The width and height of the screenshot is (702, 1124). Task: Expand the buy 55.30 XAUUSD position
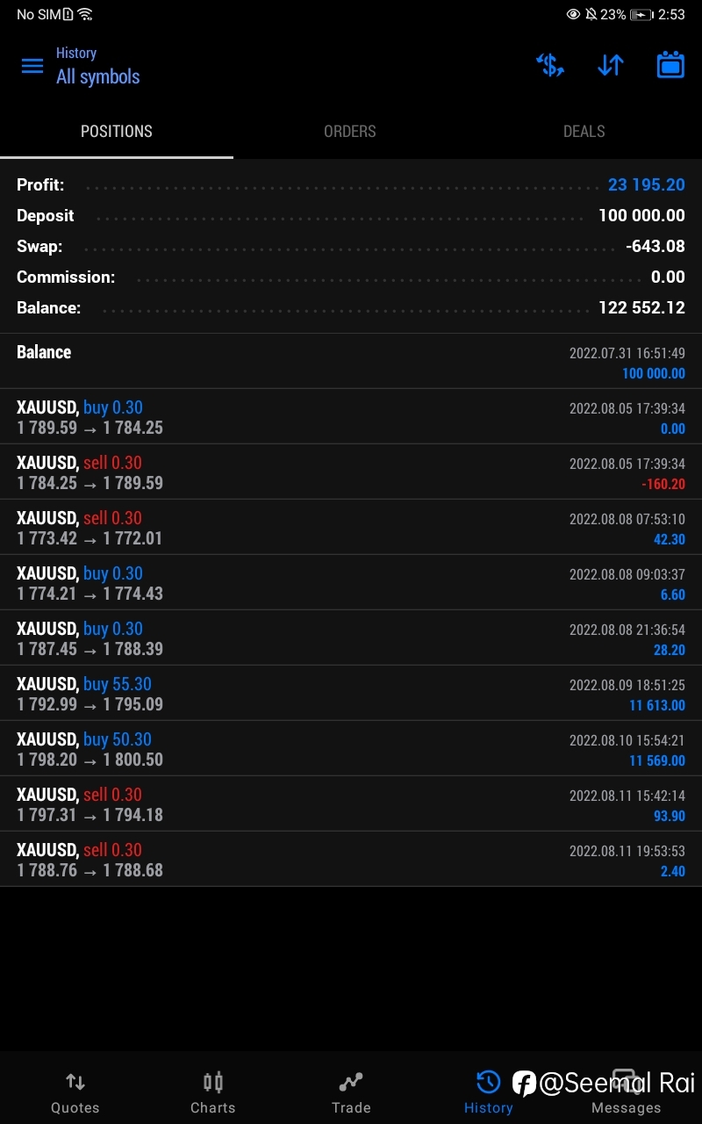pos(351,693)
